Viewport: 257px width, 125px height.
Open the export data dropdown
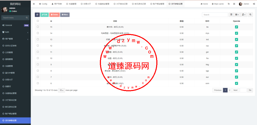click(244, 15)
